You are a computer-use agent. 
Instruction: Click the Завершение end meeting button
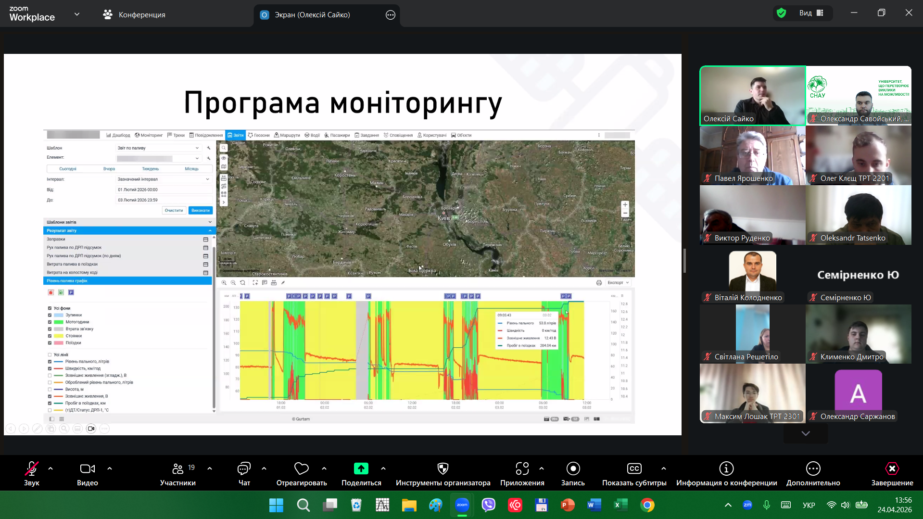892,469
